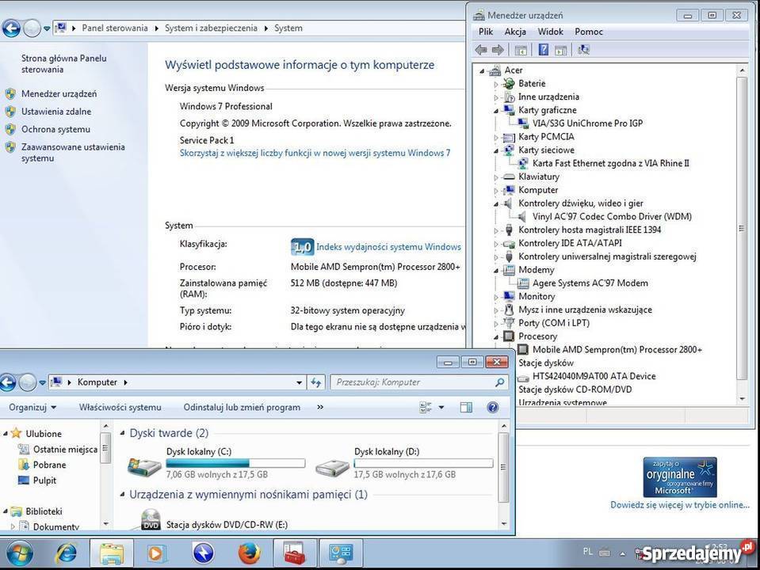
Task: Collapse the root Acer node
Action: point(482,71)
